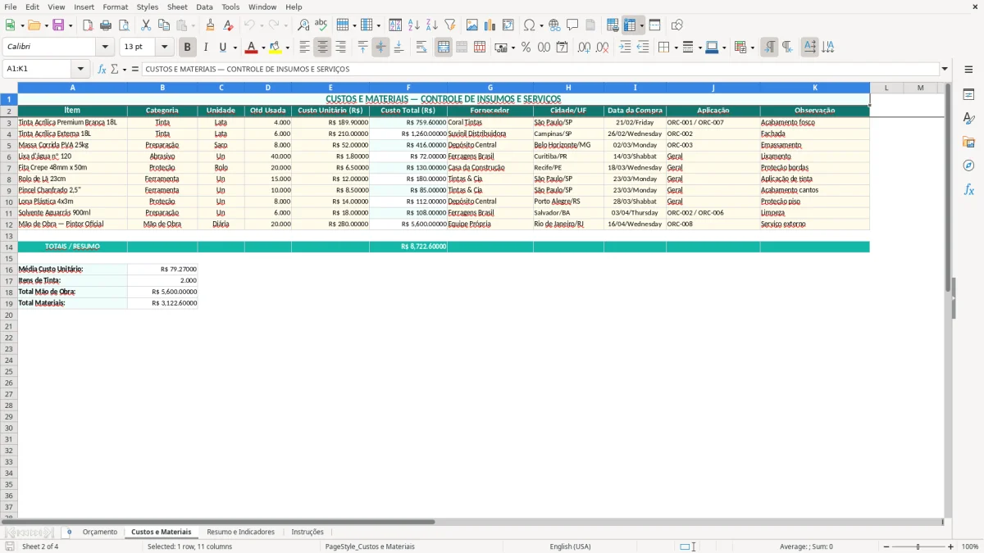The image size is (984, 553).
Task: Open the font color dropdown arrow
Action: pyautogui.click(x=263, y=48)
